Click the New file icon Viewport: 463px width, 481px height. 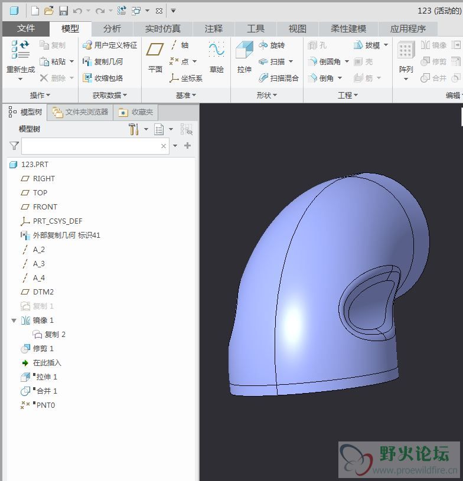point(35,11)
